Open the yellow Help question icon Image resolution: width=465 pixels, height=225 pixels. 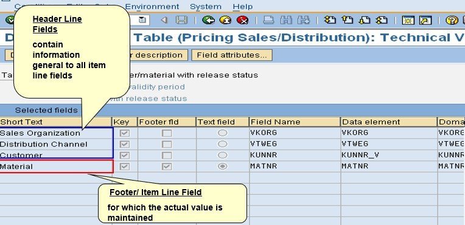[x=452, y=20]
